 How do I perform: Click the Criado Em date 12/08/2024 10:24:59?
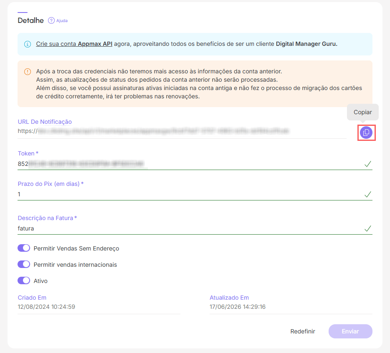click(x=46, y=307)
